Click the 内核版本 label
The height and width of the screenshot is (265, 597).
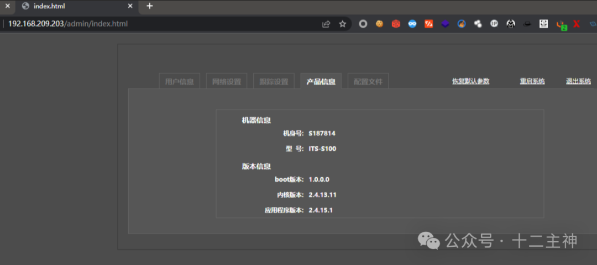(x=290, y=195)
